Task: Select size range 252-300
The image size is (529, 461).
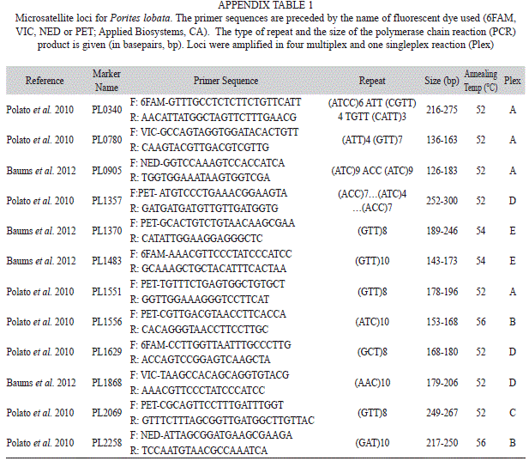Action: pyautogui.click(x=442, y=201)
